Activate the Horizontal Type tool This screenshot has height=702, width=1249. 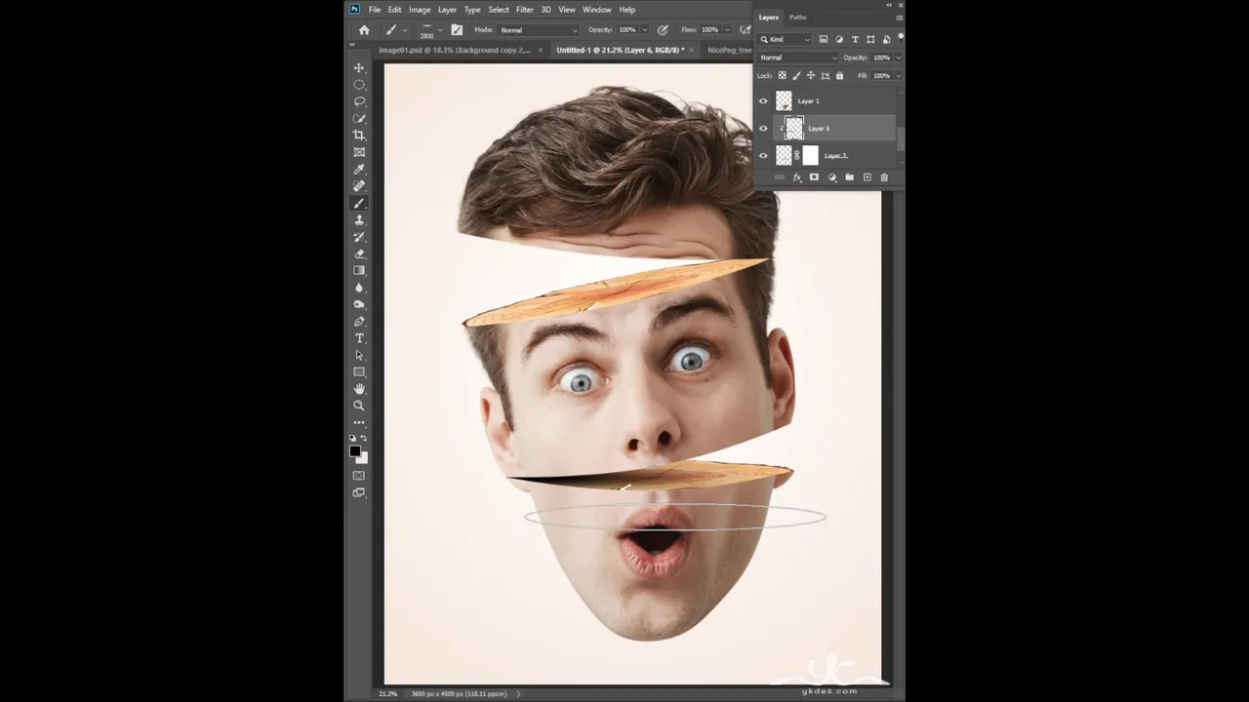(359, 338)
